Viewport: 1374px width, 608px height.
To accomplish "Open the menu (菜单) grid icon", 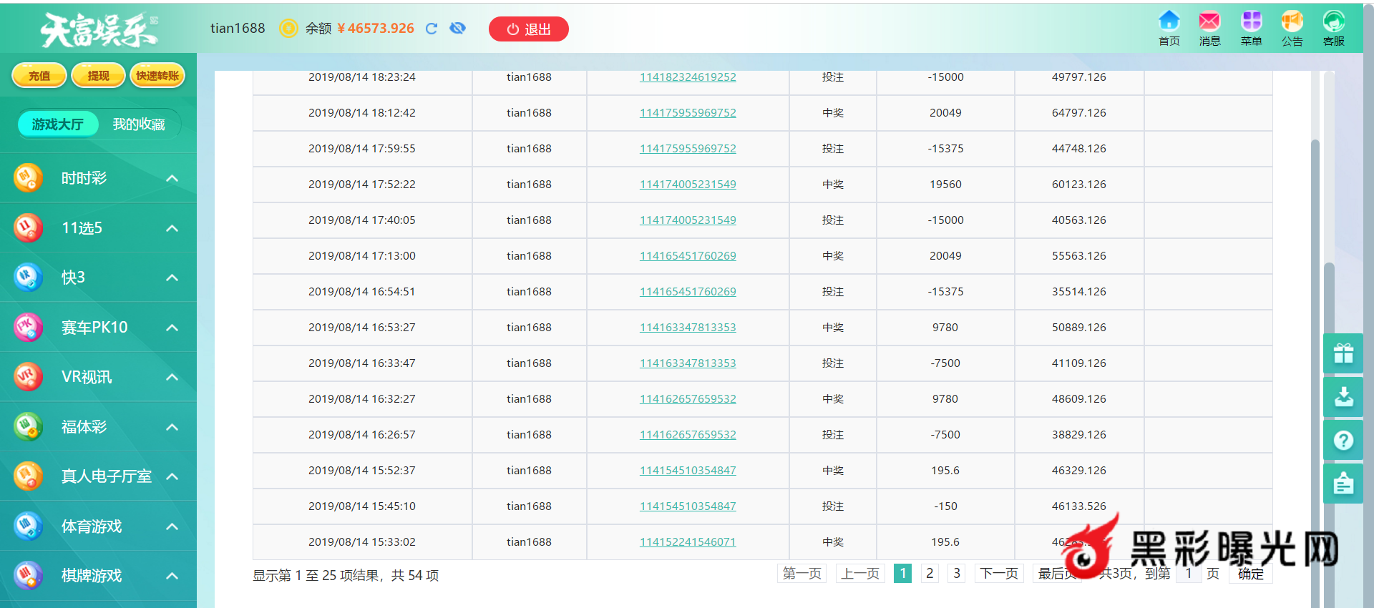I will tap(1251, 27).
